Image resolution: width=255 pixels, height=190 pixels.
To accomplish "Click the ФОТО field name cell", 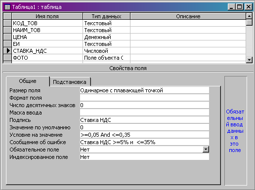I will [x=47, y=58].
